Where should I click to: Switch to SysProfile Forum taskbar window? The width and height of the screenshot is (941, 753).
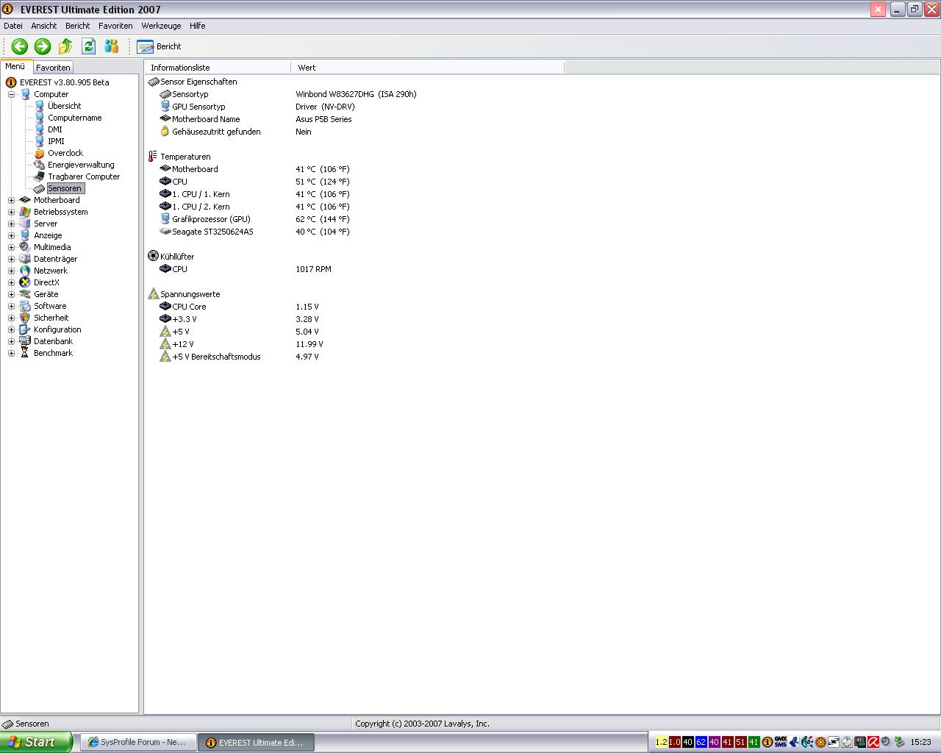coord(137,742)
